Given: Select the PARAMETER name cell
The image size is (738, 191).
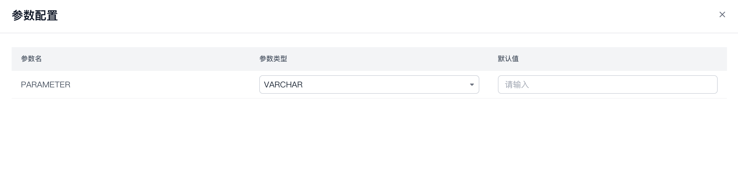Looking at the screenshot, I should [x=46, y=85].
